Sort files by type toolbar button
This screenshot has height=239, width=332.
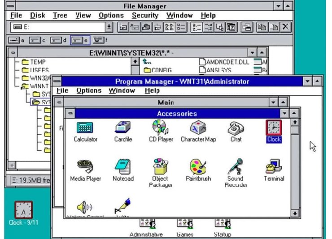[x=208, y=27]
